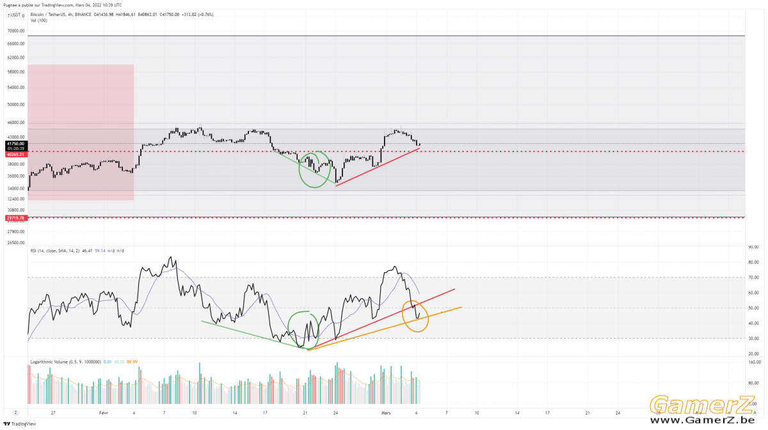The width and height of the screenshot is (768, 430).
Task: Click the 27 date label on time axis
Action: 53,413
